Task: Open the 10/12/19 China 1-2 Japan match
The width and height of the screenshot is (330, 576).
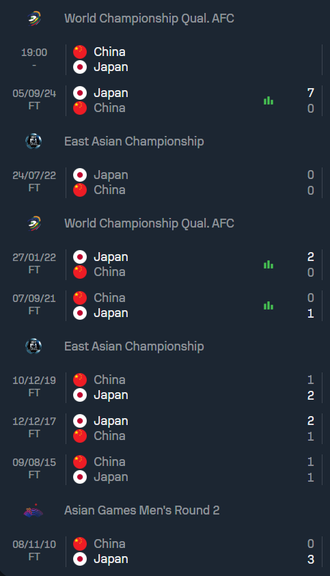Action: [165, 387]
